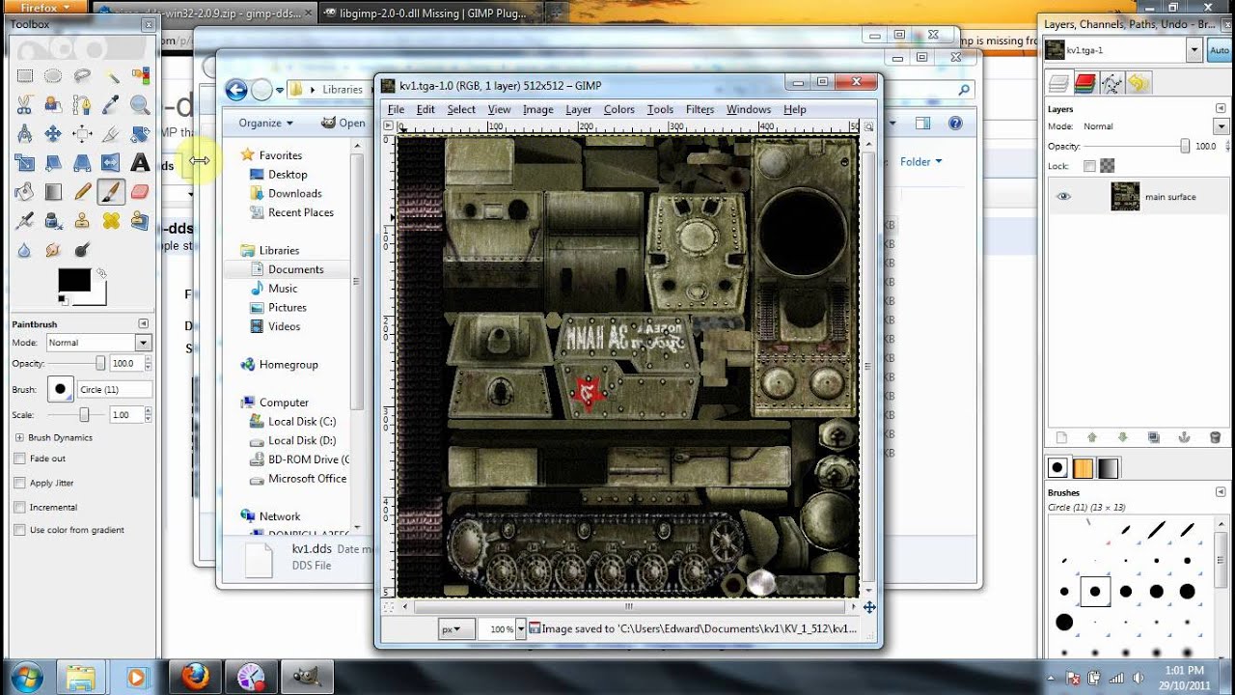This screenshot has width=1235, height=695.
Task: Select the Free Select lasso tool
Action: [82, 75]
